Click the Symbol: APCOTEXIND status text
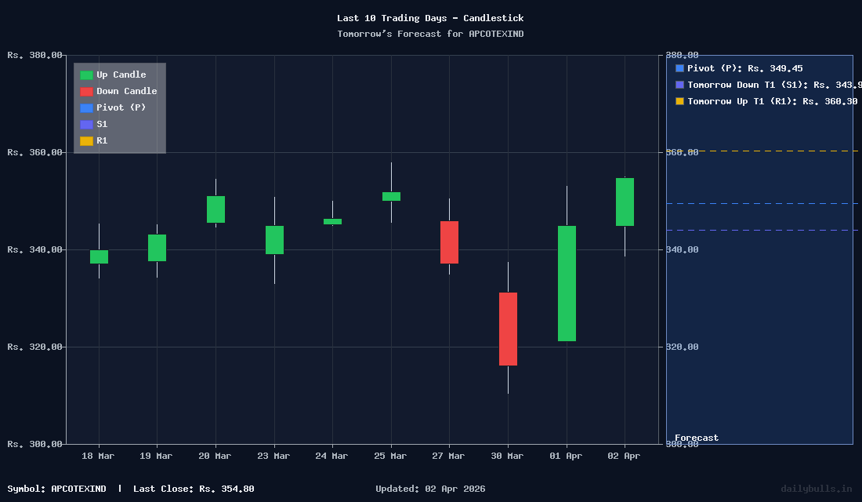862x502 pixels. [56, 489]
